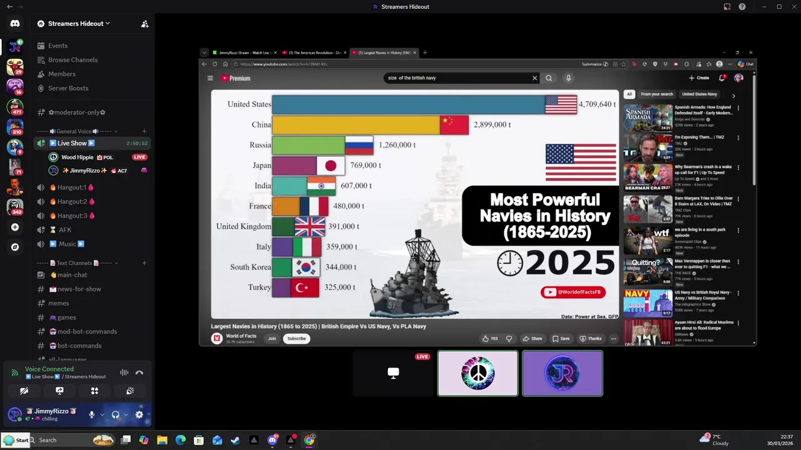Start an activity from the voice panel
This screenshot has height=450, width=801.
[x=94, y=391]
